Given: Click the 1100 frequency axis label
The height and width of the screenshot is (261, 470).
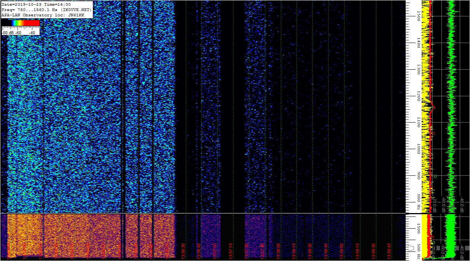Looking at the screenshot, I should (x=419, y=122).
